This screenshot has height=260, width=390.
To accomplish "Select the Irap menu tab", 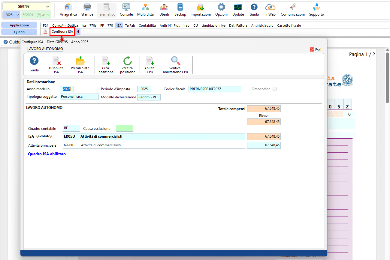I will coord(186,25).
